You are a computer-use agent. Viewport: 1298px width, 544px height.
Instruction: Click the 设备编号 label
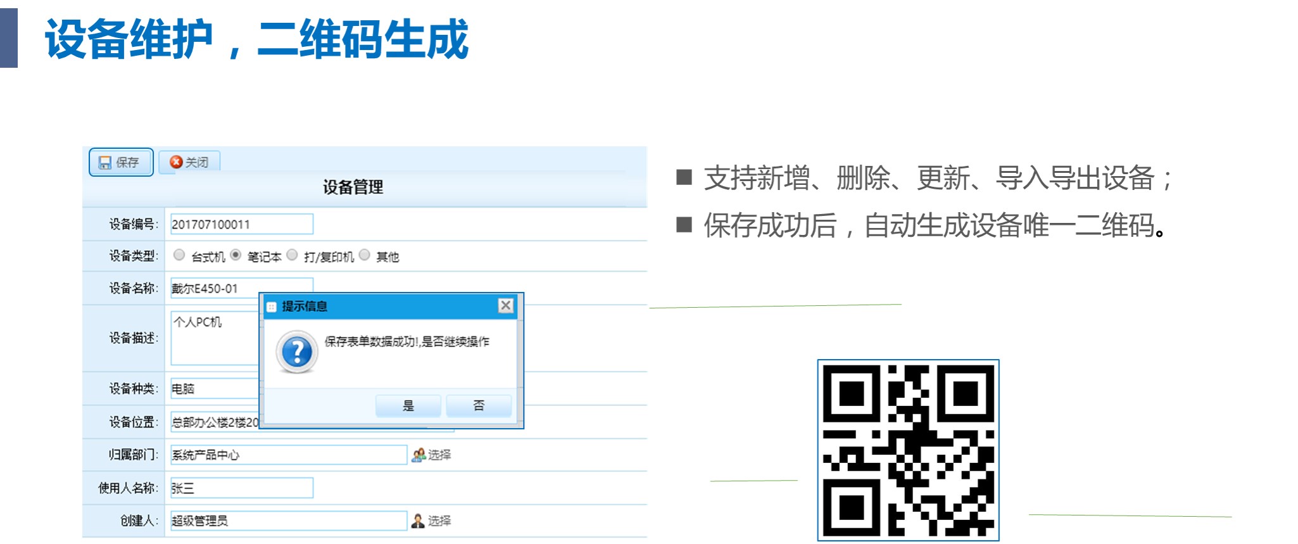click(134, 224)
